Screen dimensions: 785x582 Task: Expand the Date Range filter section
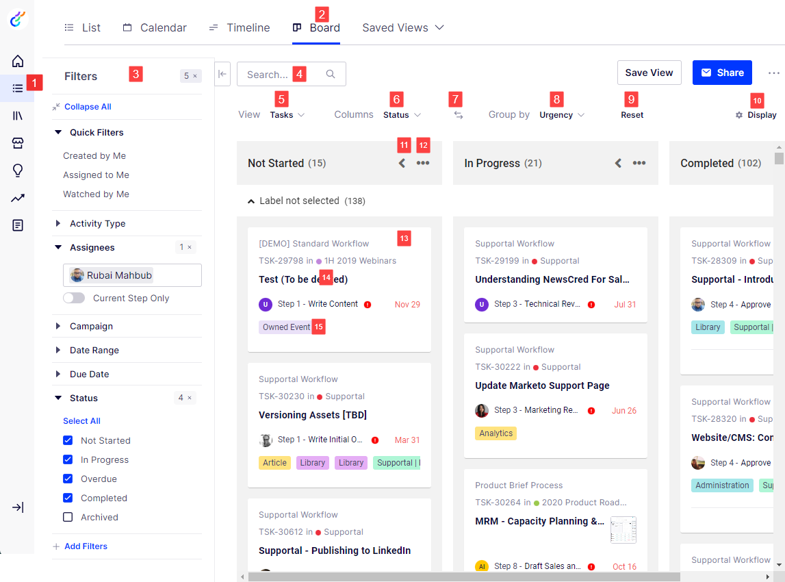(58, 350)
